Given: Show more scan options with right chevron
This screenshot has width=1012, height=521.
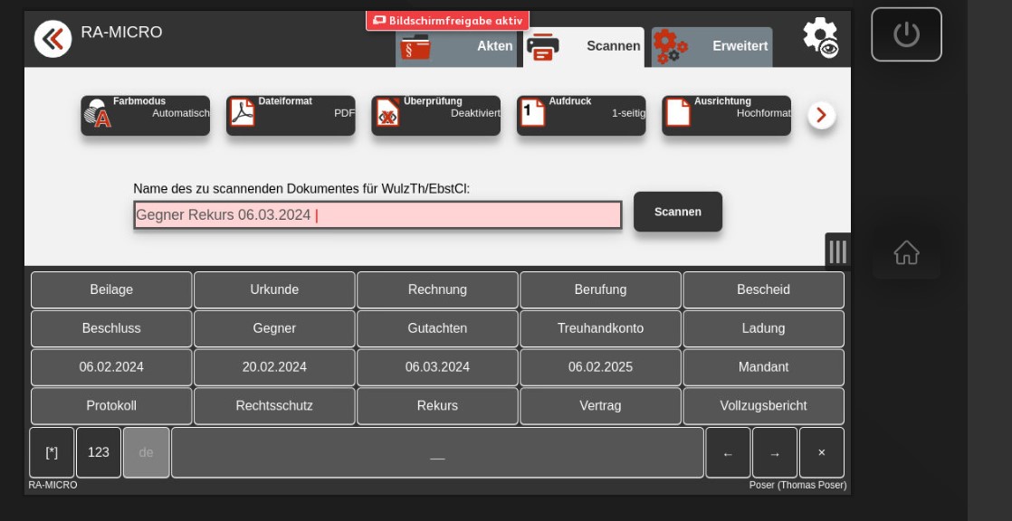Looking at the screenshot, I should (x=822, y=116).
